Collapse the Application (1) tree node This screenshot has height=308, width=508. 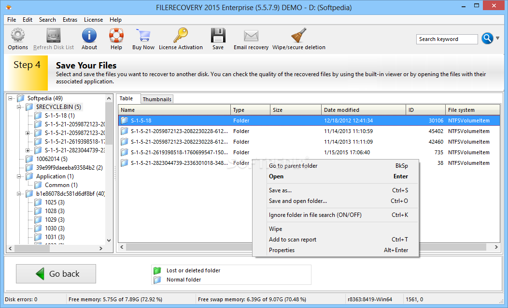coord(19,176)
